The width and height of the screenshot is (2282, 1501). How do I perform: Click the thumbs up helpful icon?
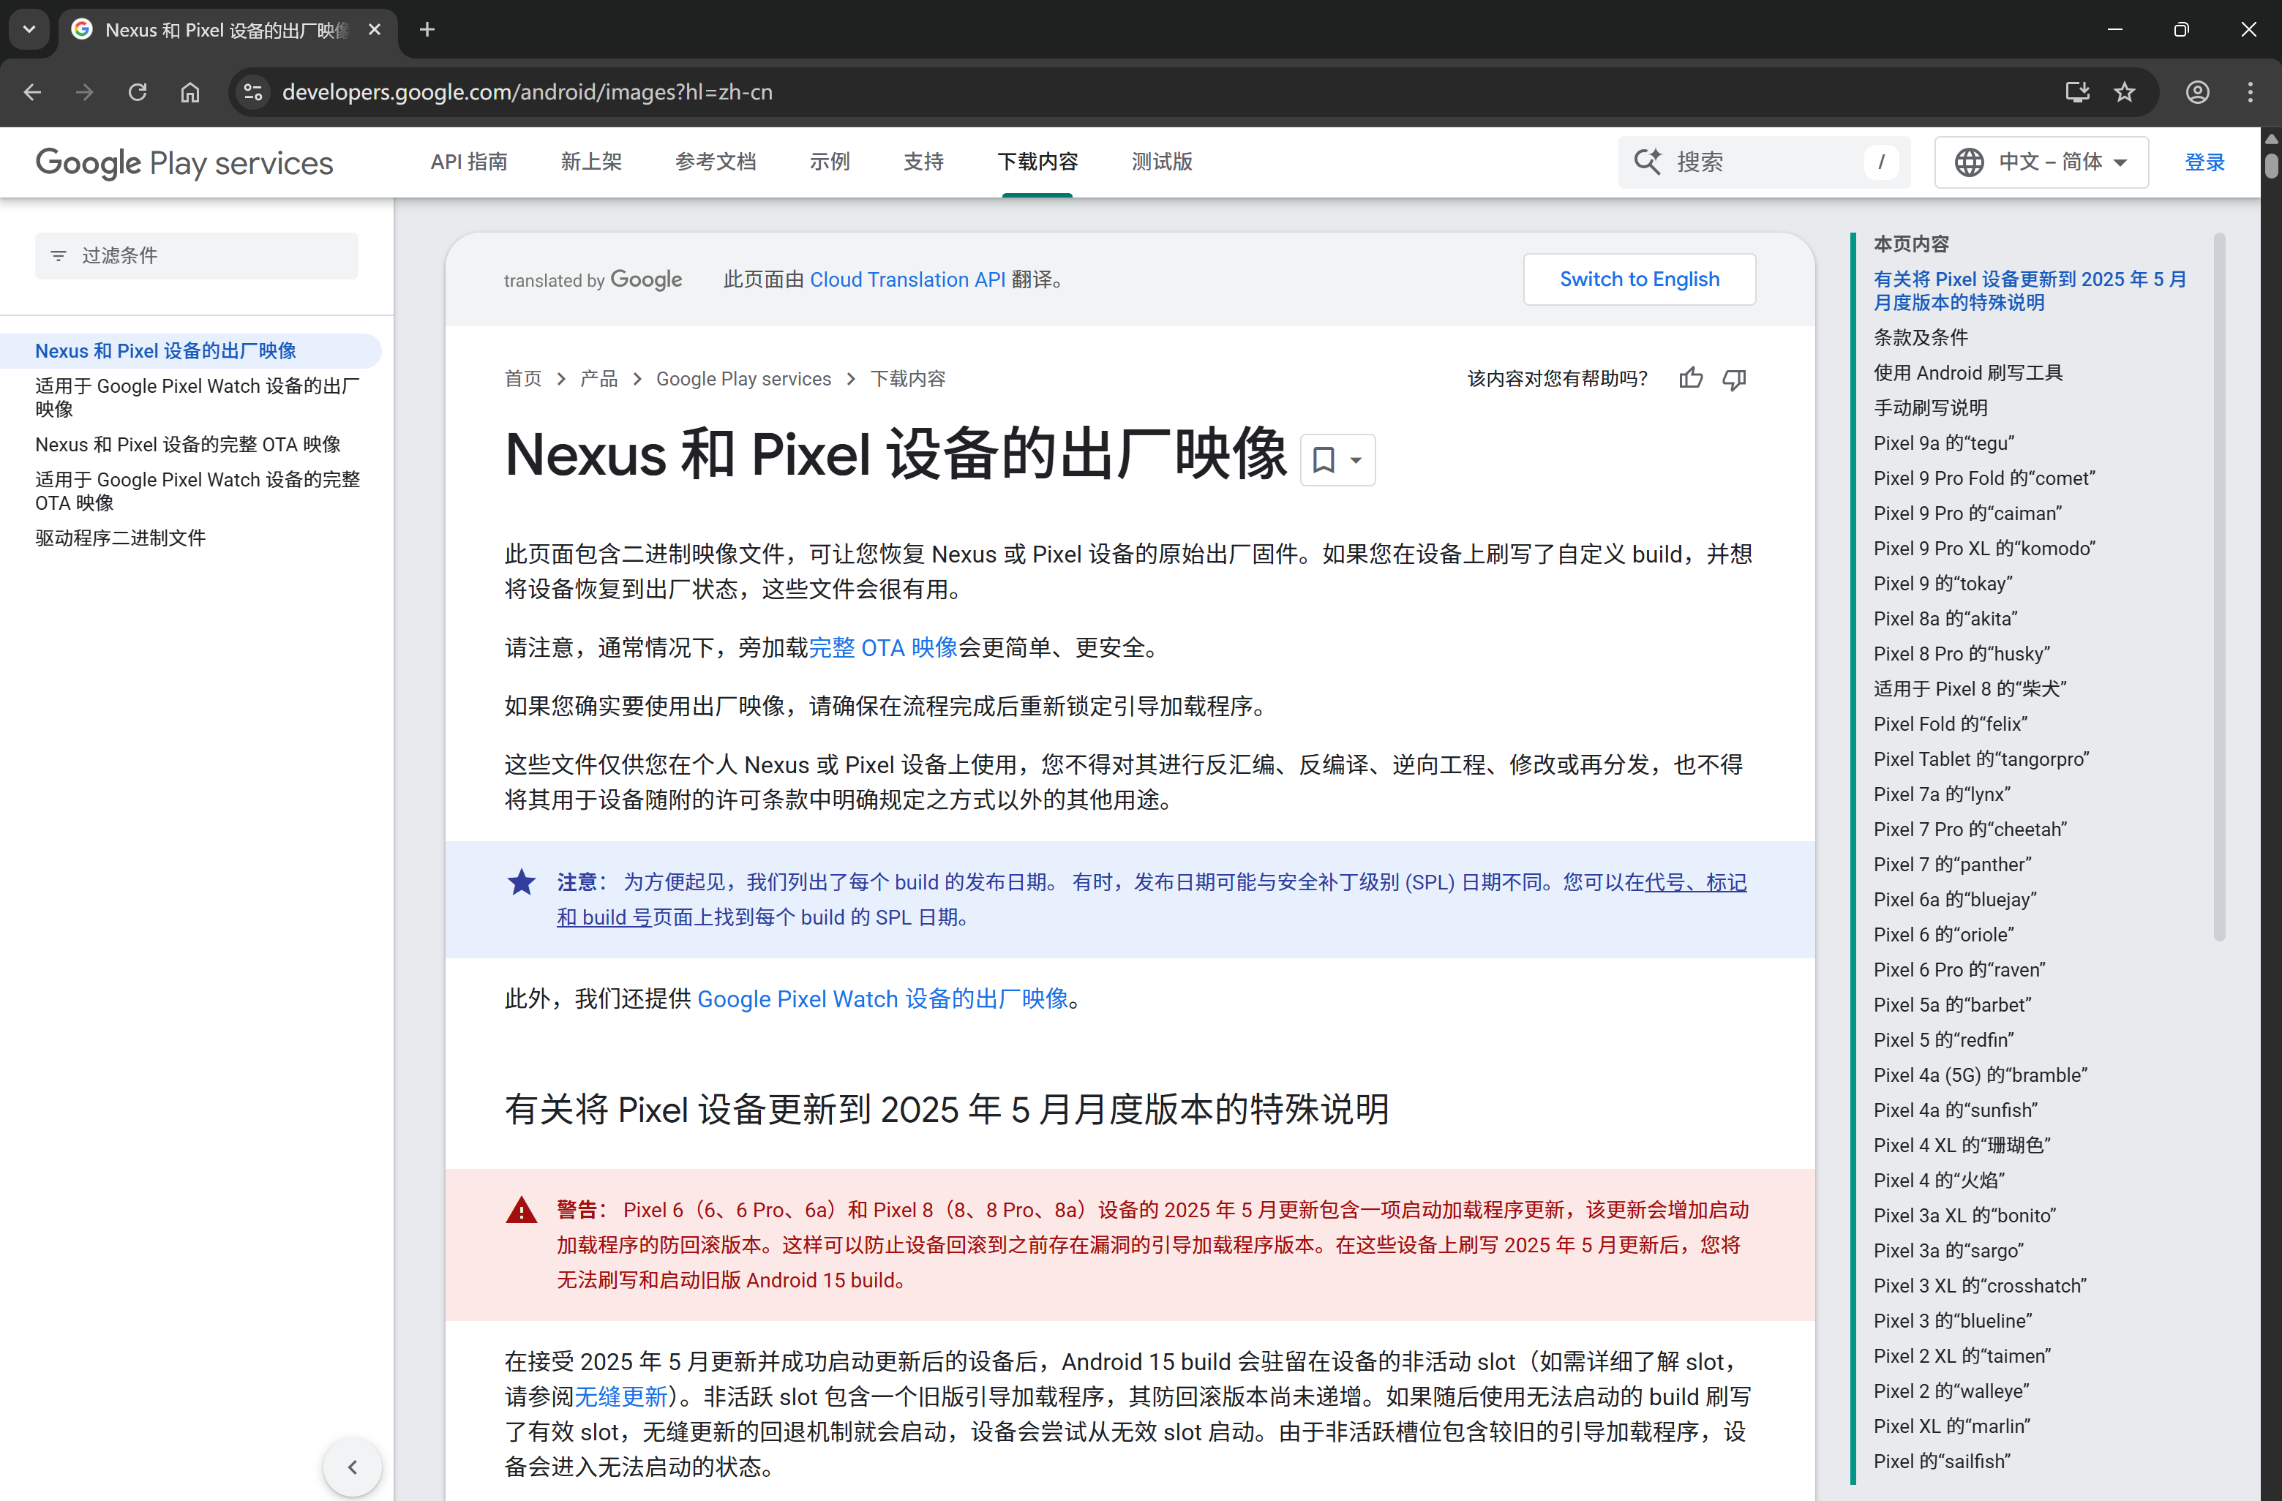tap(1692, 379)
